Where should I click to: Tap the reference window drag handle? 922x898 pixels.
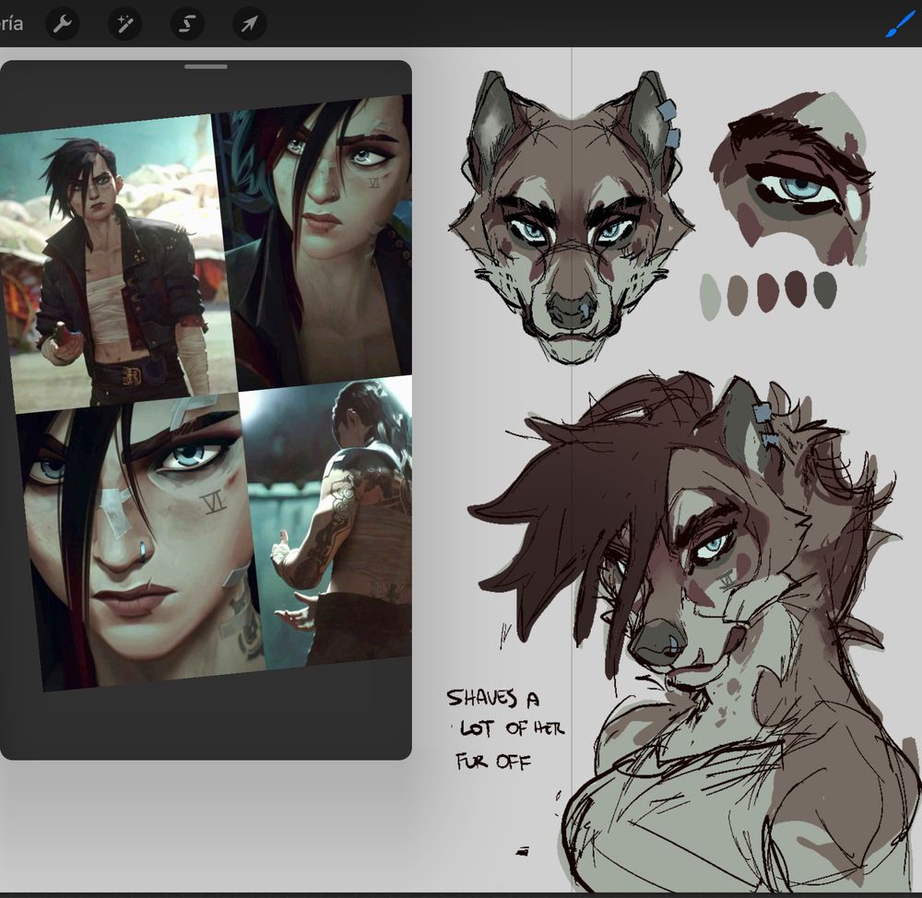coord(206,66)
